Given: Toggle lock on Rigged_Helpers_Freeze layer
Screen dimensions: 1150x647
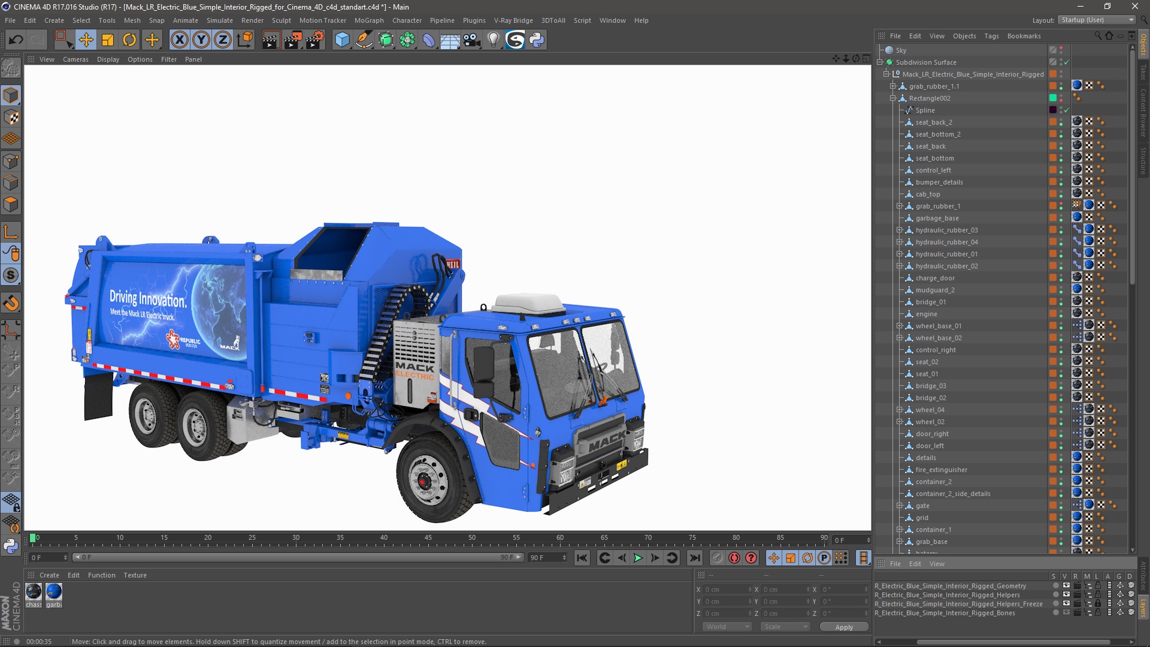Looking at the screenshot, I should (x=1098, y=604).
